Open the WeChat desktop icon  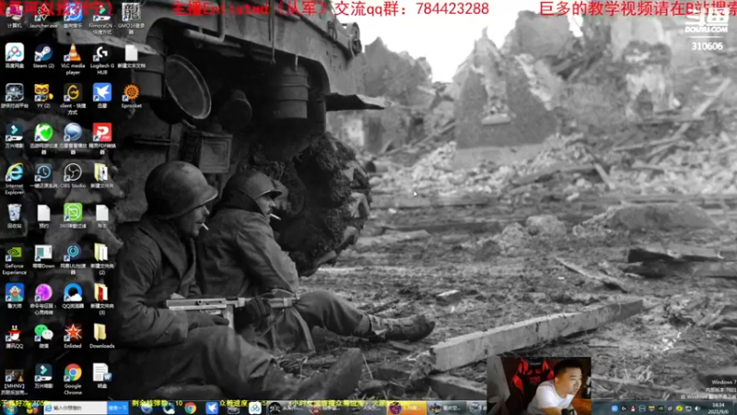coord(43,336)
